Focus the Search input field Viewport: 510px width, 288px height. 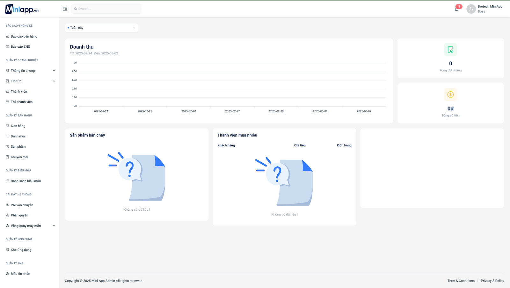[x=107, y=9]
